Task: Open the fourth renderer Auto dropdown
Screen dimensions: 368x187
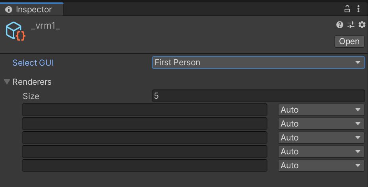Action: tap(321, 152)
